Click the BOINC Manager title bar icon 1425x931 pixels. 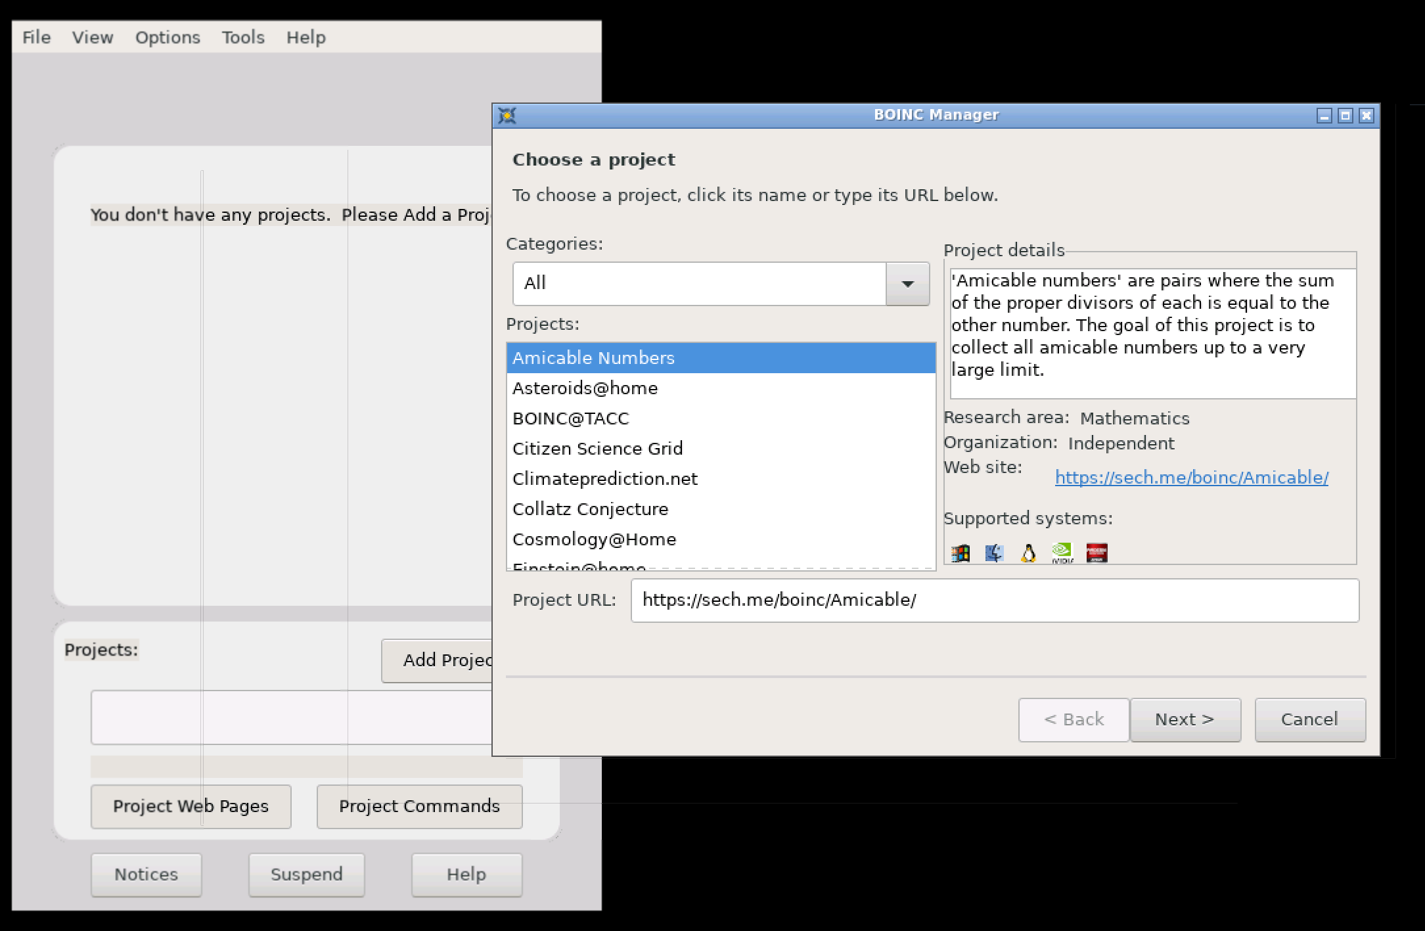click(x=507, y=116)
